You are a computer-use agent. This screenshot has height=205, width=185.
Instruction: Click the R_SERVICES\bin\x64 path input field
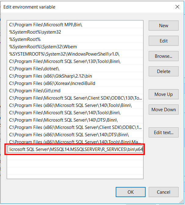tap(75, 149)
